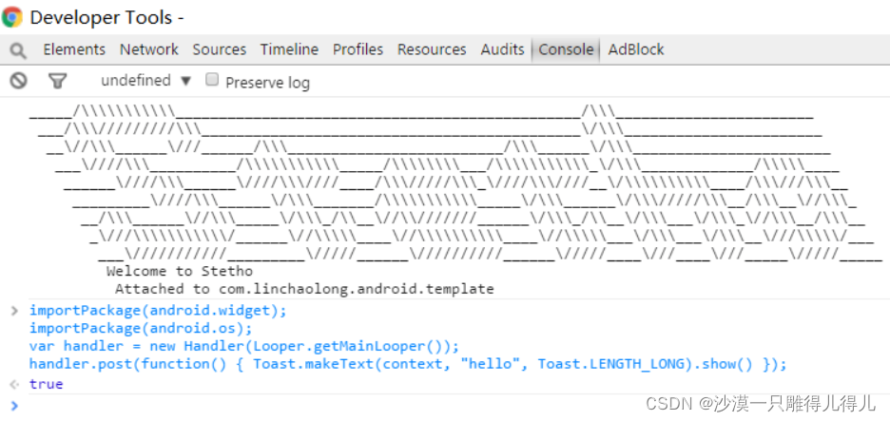Go to the Resources tab
This screenshot has height=421, width=890.
pyautogui.click(x=432, y=50)
